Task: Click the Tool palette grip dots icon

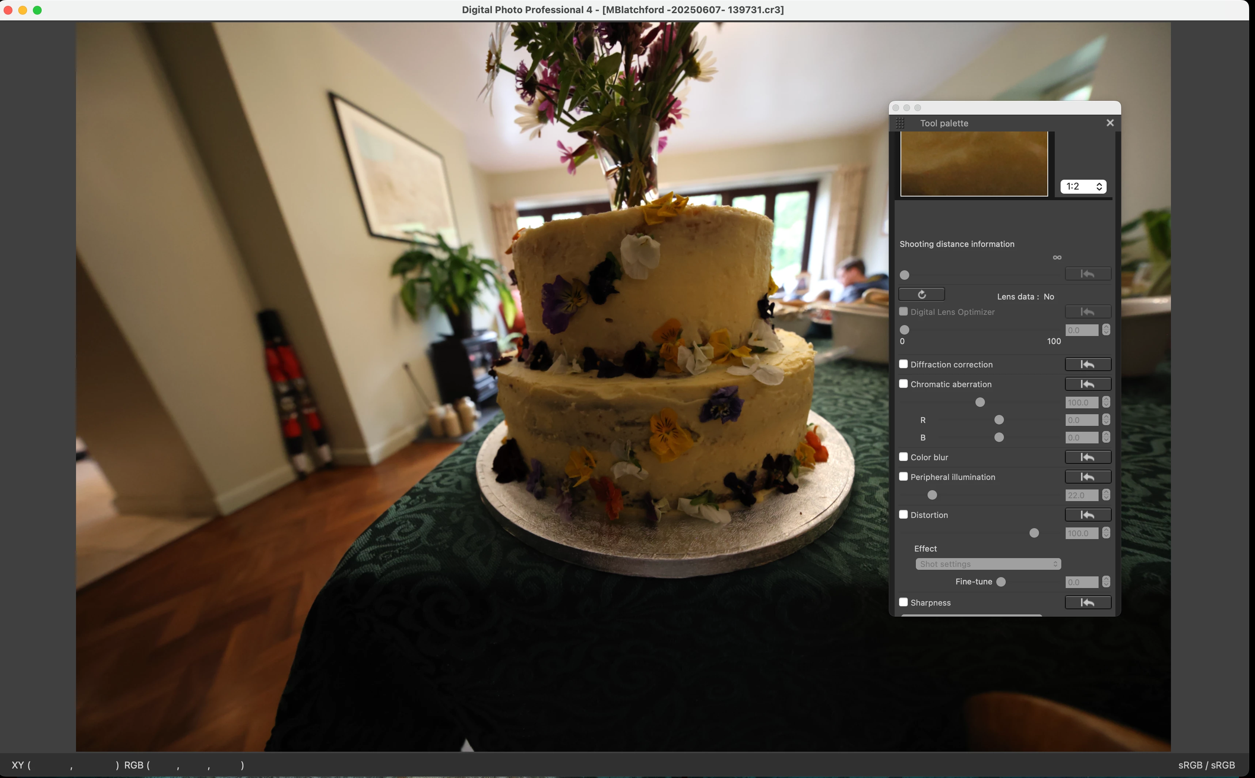Action: 900,123
